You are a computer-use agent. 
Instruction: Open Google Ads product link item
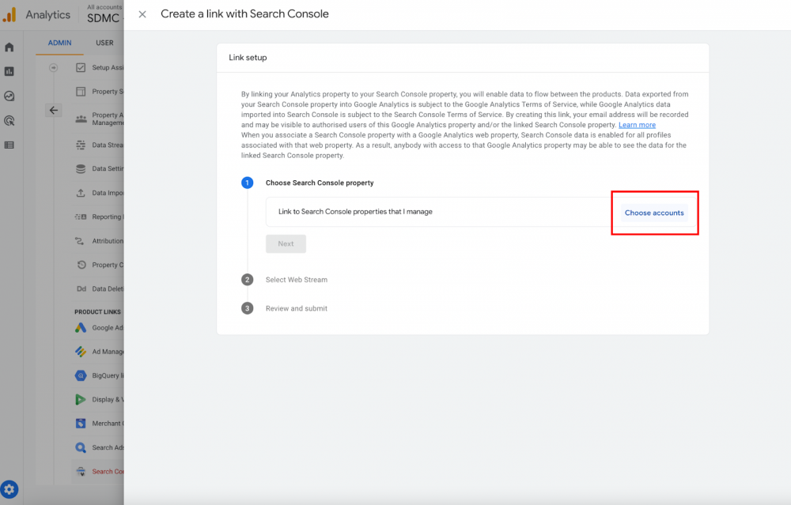[99, 328]
